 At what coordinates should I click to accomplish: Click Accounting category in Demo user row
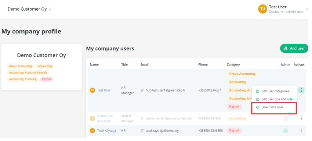237,119
